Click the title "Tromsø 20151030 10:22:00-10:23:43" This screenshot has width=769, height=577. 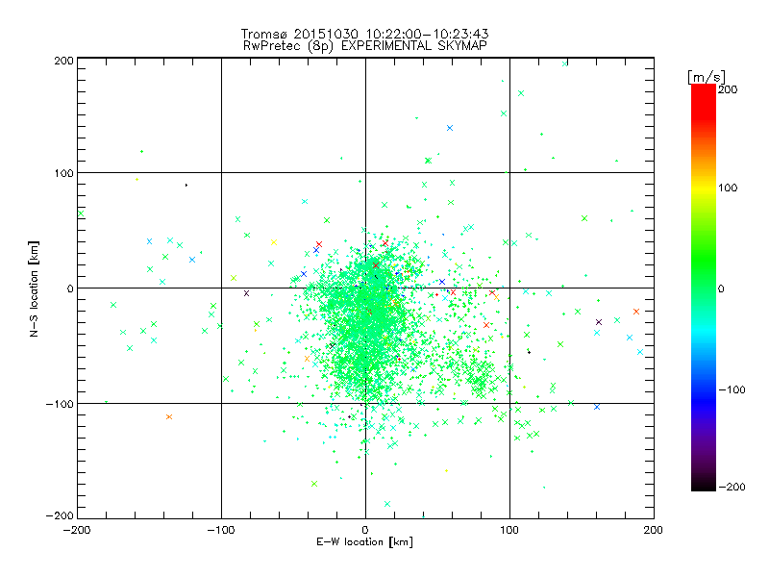(364, 34)
